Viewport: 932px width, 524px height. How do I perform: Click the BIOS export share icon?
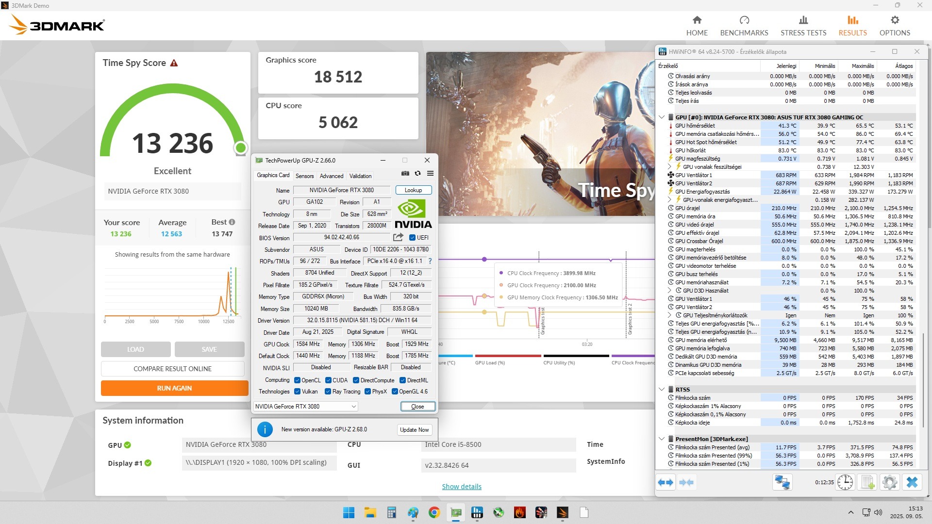pyautogui.click(x=398, y=237)
